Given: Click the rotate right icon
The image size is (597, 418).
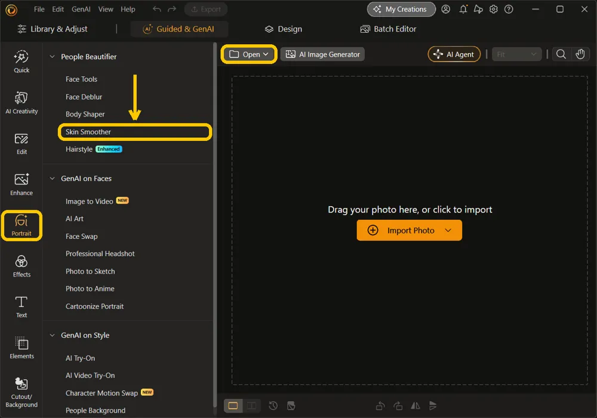Looking at the screenshot, I should 398,406.
